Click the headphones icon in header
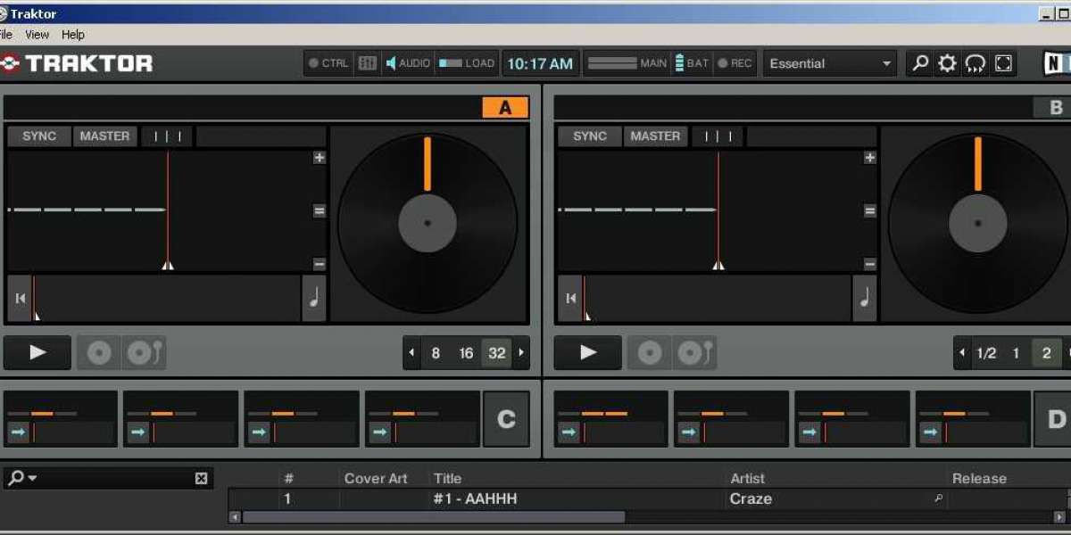Viewport: 1071px width, 535px height. [976, 63]
